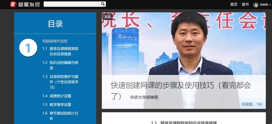Open section 1.5 教学督学设置
The width and height of the screenshot is (272, 124).
click(60, 104)
